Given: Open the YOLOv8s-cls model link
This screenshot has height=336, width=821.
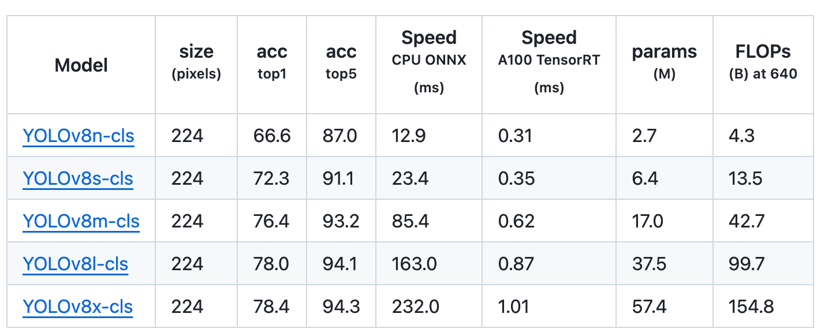Looking at the screenshot, I should point(78,179).
